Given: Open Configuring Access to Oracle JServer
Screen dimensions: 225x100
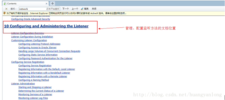Looking at the screenshot, I should (x=38, y=48).
